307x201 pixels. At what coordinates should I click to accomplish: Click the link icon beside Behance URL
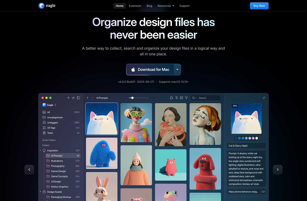[263, 192]
